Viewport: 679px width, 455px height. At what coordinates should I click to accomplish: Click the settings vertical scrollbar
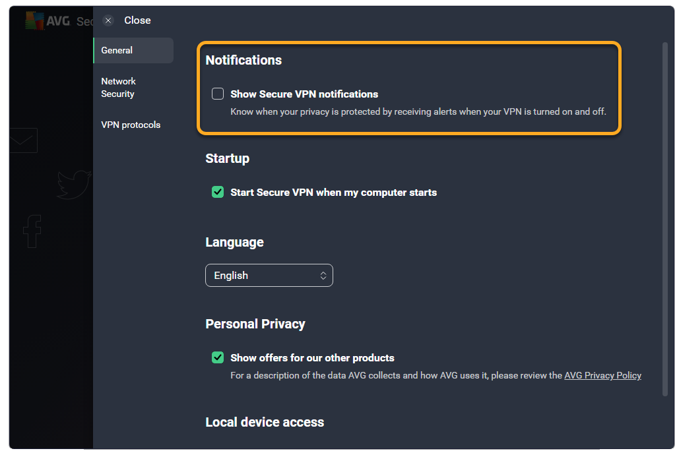click(664, 219)
